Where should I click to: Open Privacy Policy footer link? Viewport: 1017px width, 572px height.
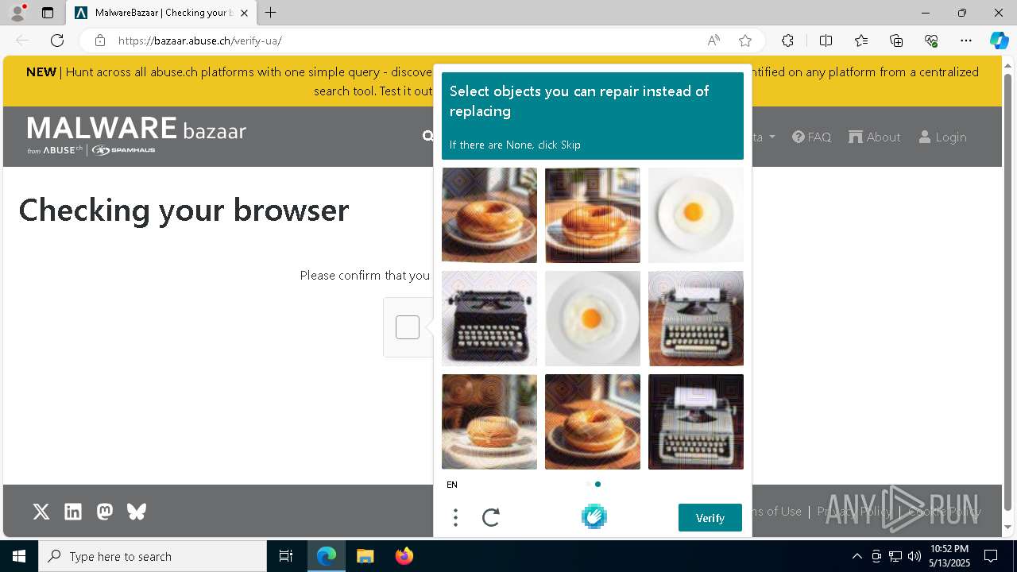tap(854, 512)
